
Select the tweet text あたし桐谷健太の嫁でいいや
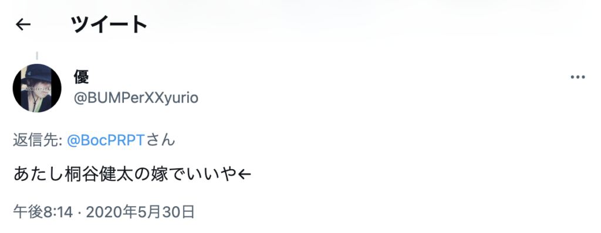(x=132, y=175)
